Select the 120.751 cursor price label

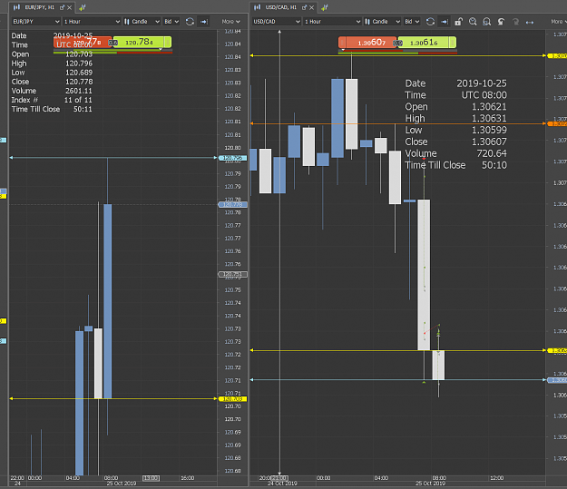(x=233, y=274)
